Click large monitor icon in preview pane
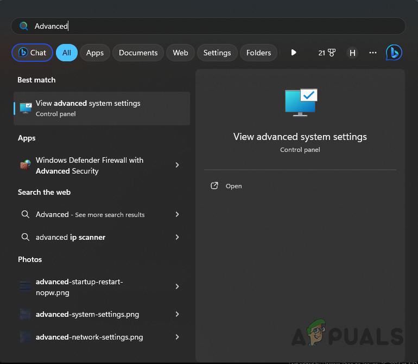This screenshot has width=418, height=364. (301, 103)
